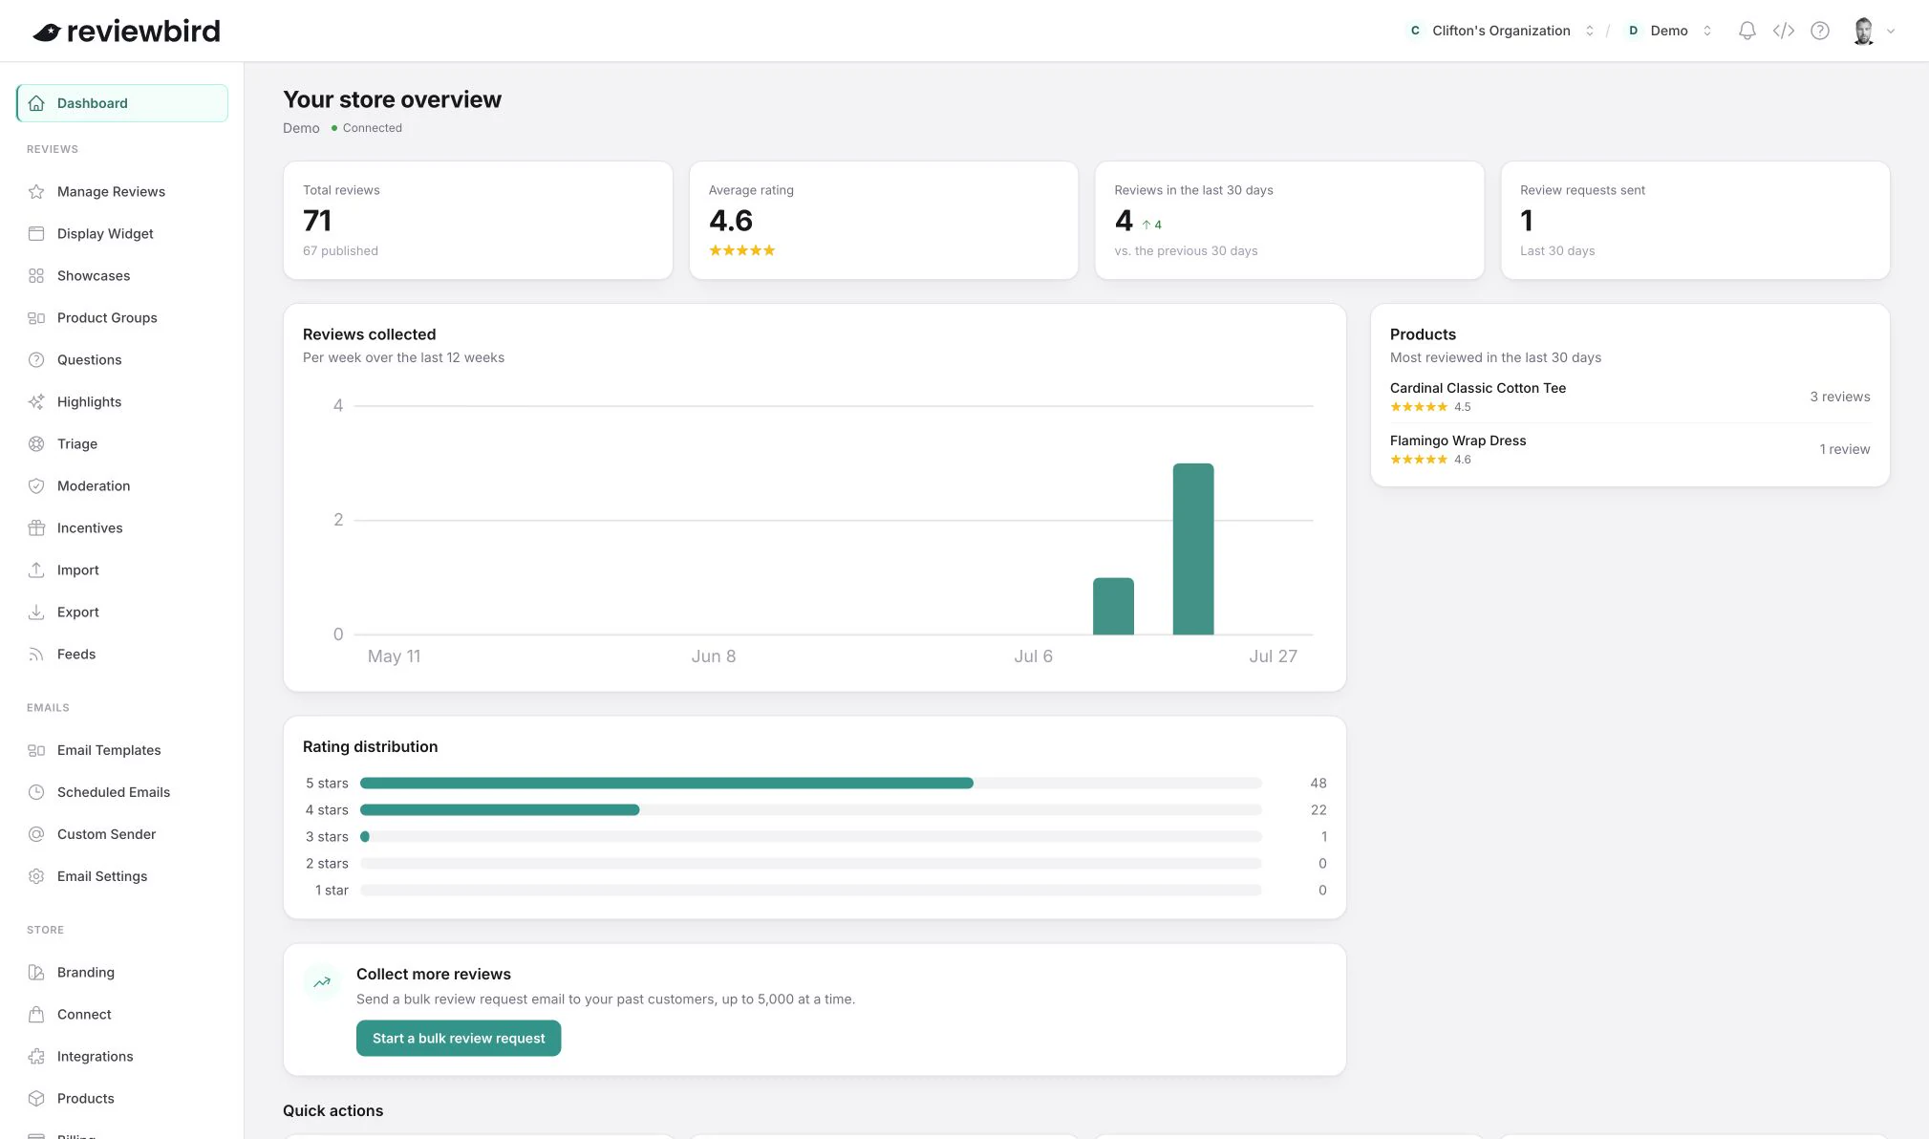Expand the Demo store switcher
This screenshot has width=1929, height=1139.
click(1668, 31)
